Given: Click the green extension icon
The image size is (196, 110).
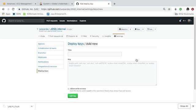Looking at the screenshot, I should [180, 9].
